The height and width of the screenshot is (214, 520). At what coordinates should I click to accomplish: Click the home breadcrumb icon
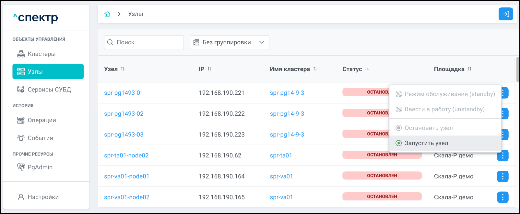click(x=107, y=14)
